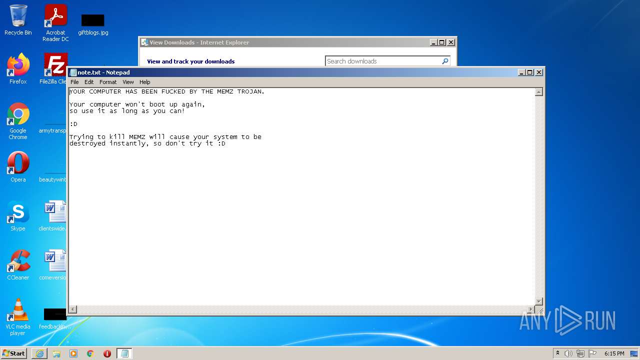This screenshot has height=360, width=640.
Task: Open Google Chrome desktop shortcut
Action: click(18, 121)
